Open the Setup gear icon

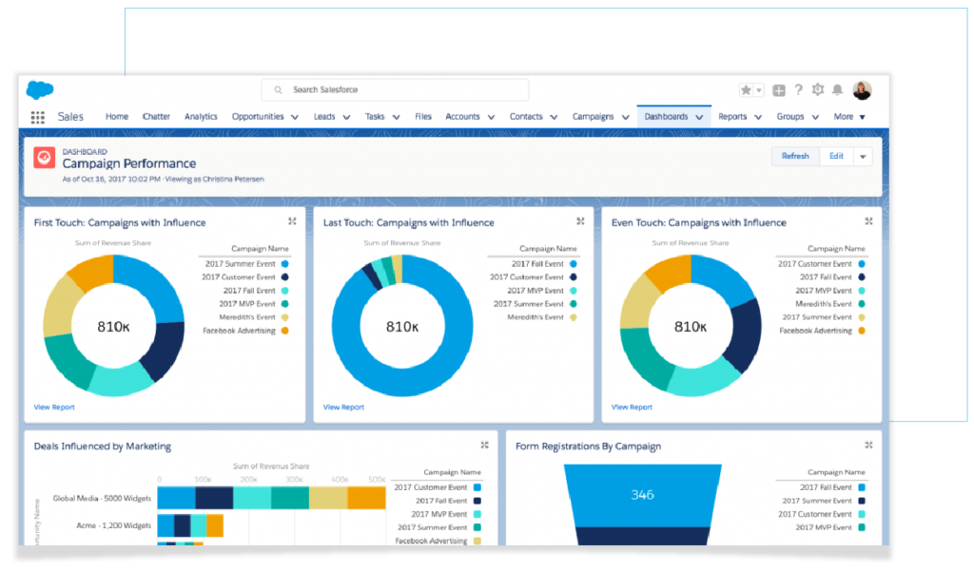click(x=818, y=90)
